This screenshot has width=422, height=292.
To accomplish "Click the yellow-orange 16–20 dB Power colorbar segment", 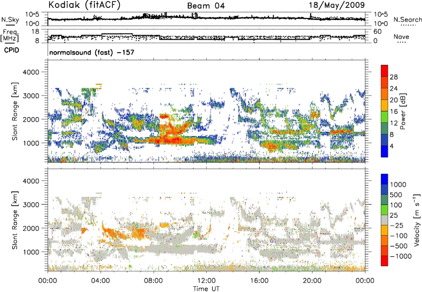I will tap(385, 105).
